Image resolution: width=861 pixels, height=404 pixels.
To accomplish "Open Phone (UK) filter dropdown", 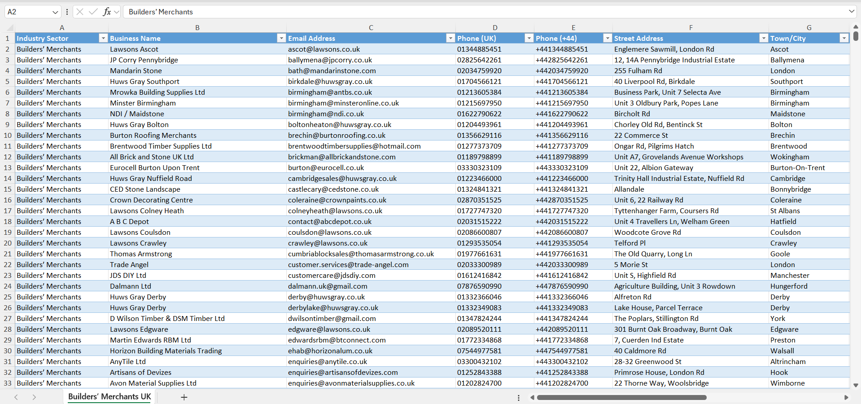I will [x=529, y=38].
